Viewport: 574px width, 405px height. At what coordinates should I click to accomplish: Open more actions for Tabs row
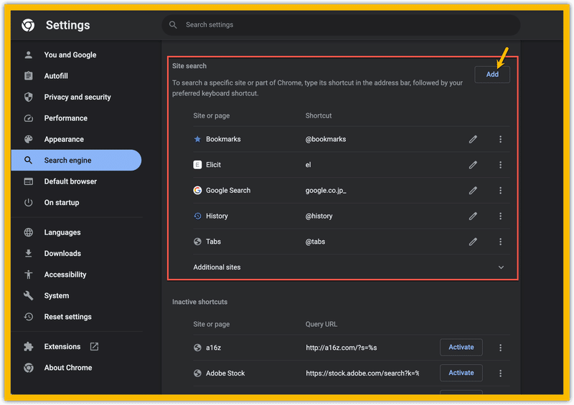(500, 242)
